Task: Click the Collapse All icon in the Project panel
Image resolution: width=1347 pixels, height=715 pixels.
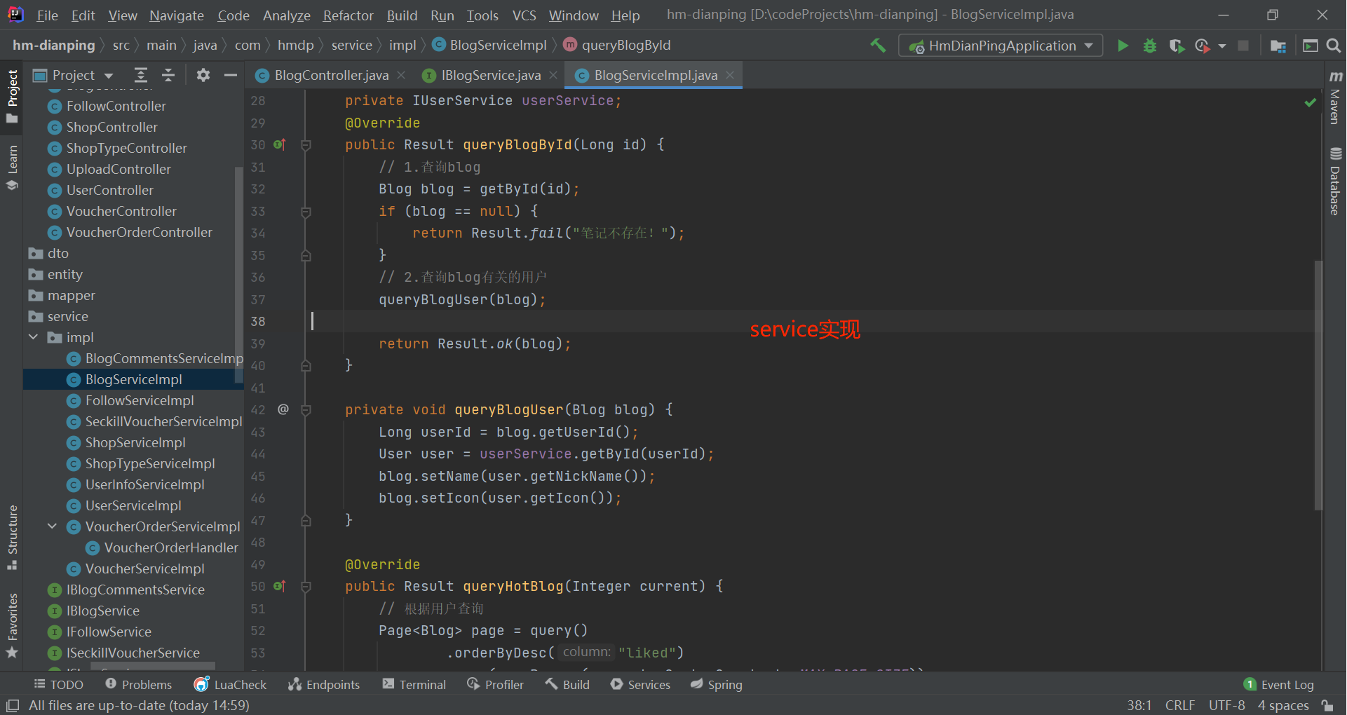Action: click(168, 75)
